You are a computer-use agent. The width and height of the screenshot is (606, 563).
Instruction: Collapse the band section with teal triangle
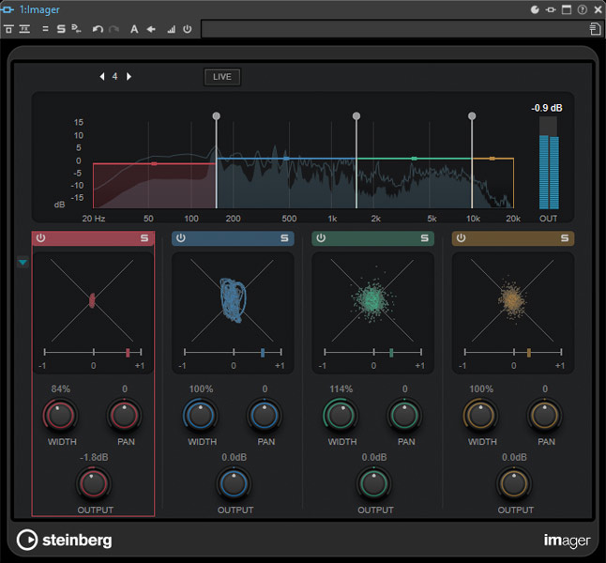point(23,264)
